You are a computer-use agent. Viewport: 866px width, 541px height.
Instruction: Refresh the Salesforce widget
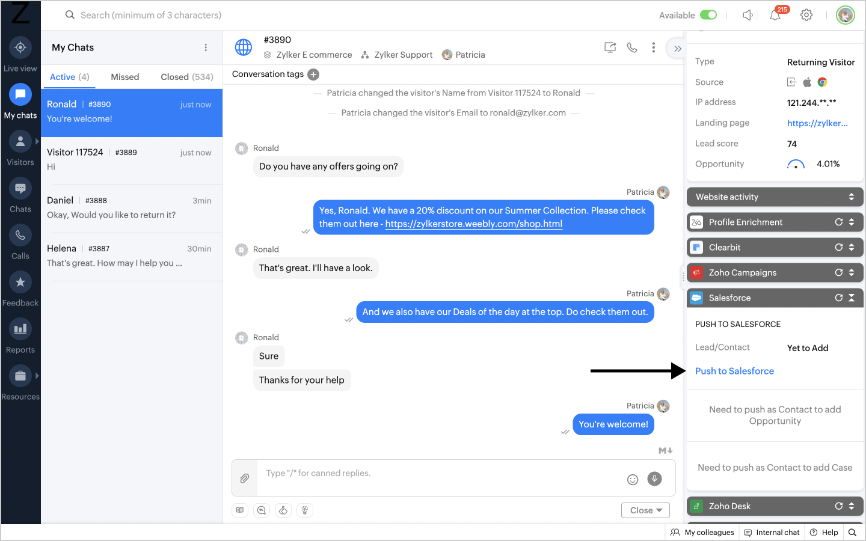pos(838,298)
